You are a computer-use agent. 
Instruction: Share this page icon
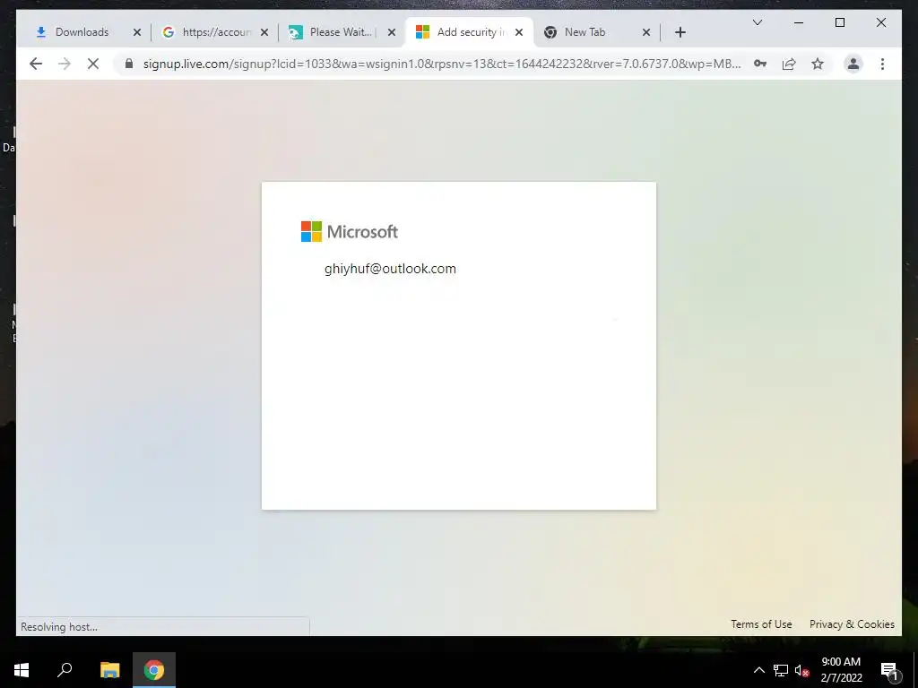tap(789, 64)
